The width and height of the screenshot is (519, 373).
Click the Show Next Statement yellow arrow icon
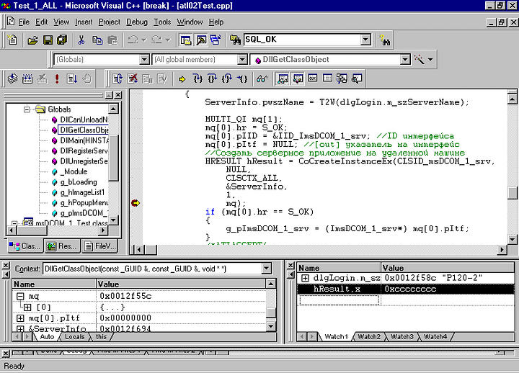pos(182,78)
